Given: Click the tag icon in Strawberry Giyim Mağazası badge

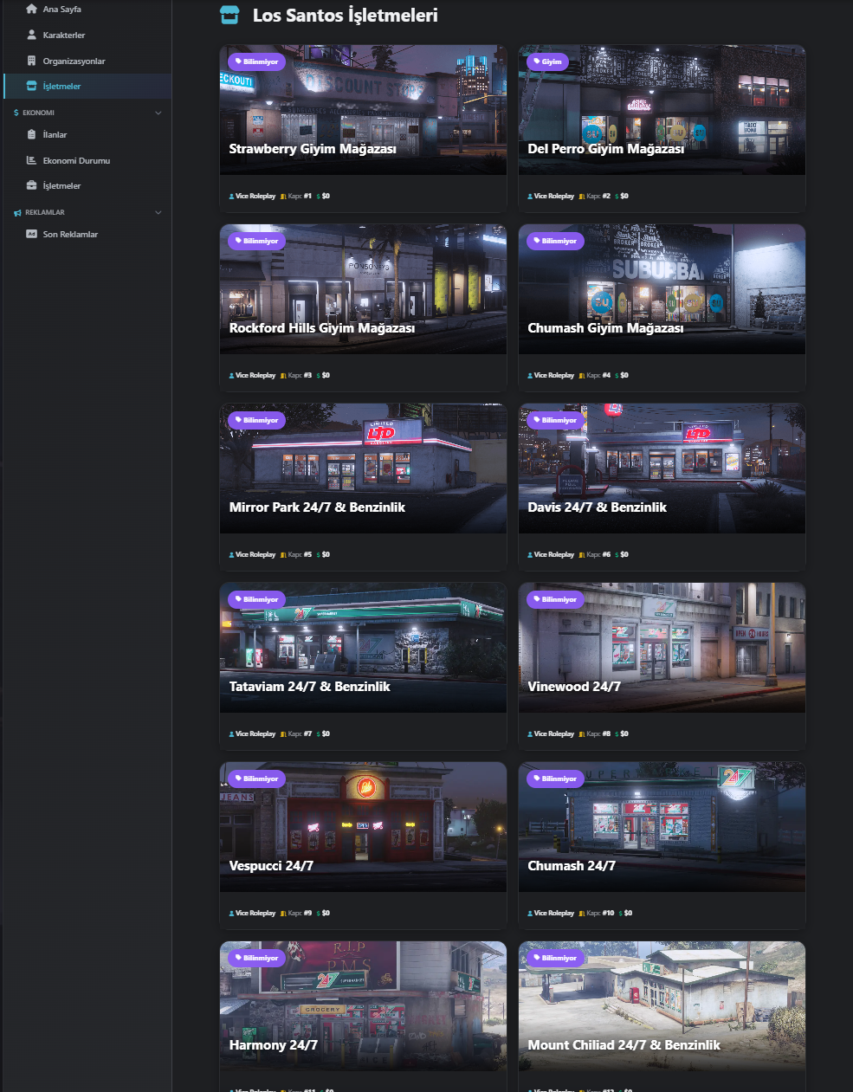Looking at the screenshot, I should pos(238,61).
